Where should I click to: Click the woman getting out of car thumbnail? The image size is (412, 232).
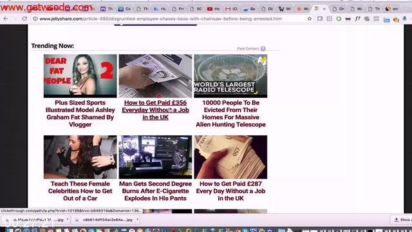(x=80, y=157)
